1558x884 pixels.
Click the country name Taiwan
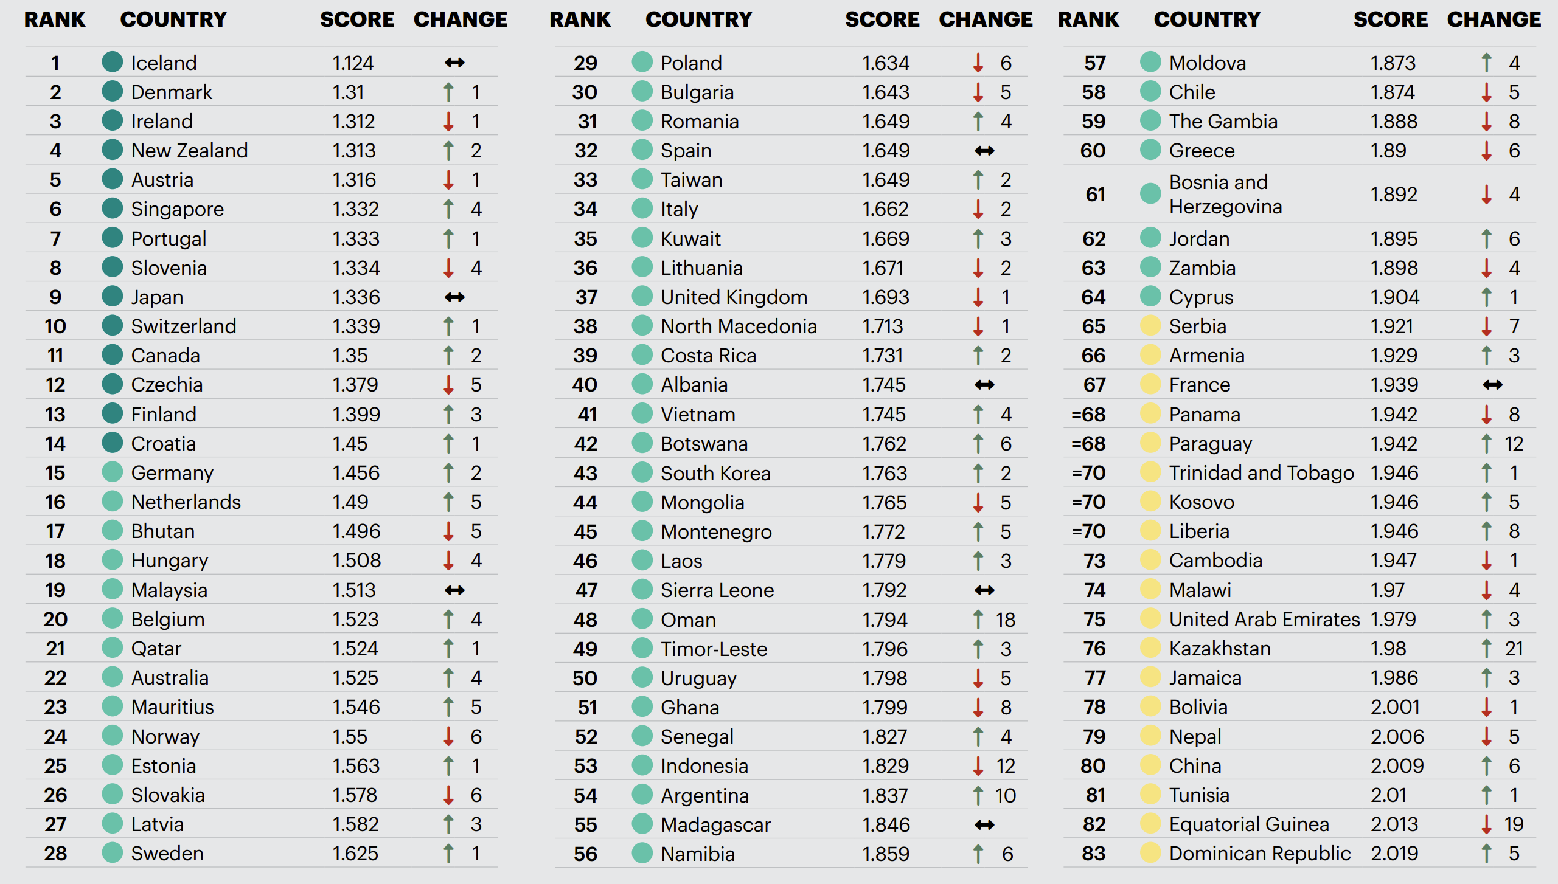[692, 180]
